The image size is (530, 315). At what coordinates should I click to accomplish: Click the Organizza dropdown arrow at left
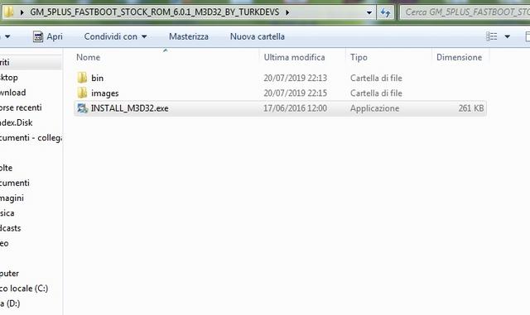coord(7,36)
